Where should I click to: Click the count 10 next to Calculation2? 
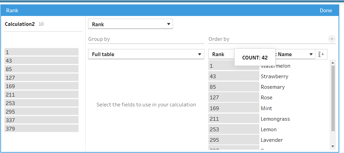(x=41, y=24)
